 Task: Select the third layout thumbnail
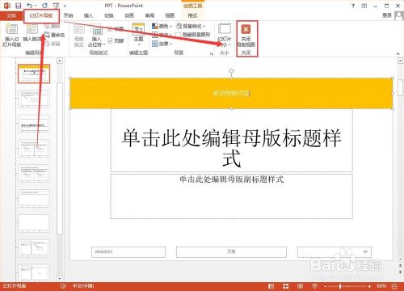[x=34, y=124]
